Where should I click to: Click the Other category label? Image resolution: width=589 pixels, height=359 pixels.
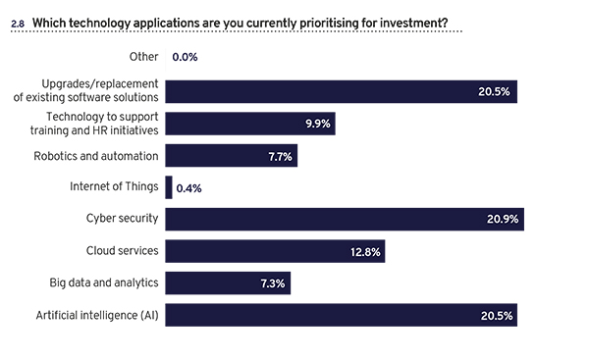144,57
